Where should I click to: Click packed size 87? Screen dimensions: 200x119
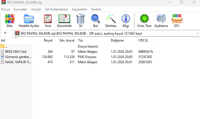[x=73, y=52]
